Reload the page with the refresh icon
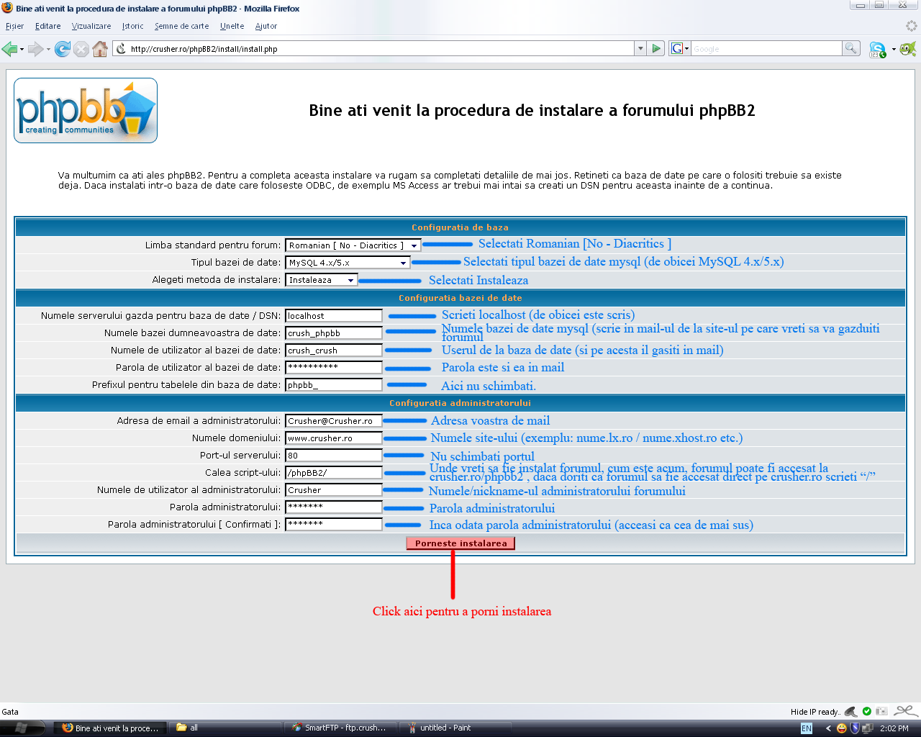 click(x=63, y=49)
